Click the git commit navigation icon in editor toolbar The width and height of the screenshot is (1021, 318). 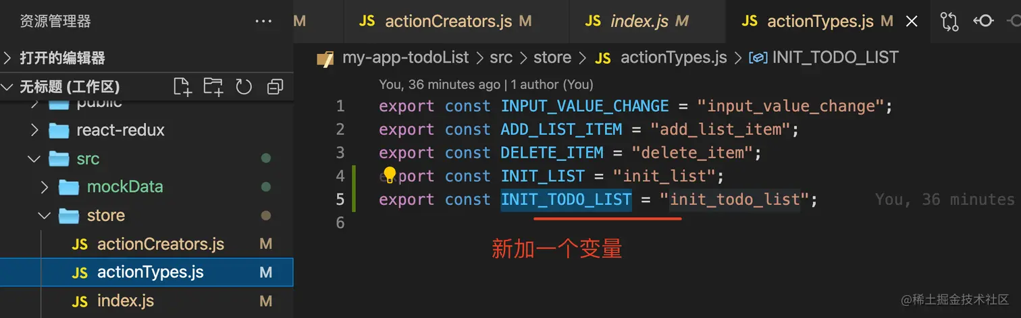[983, 22]
